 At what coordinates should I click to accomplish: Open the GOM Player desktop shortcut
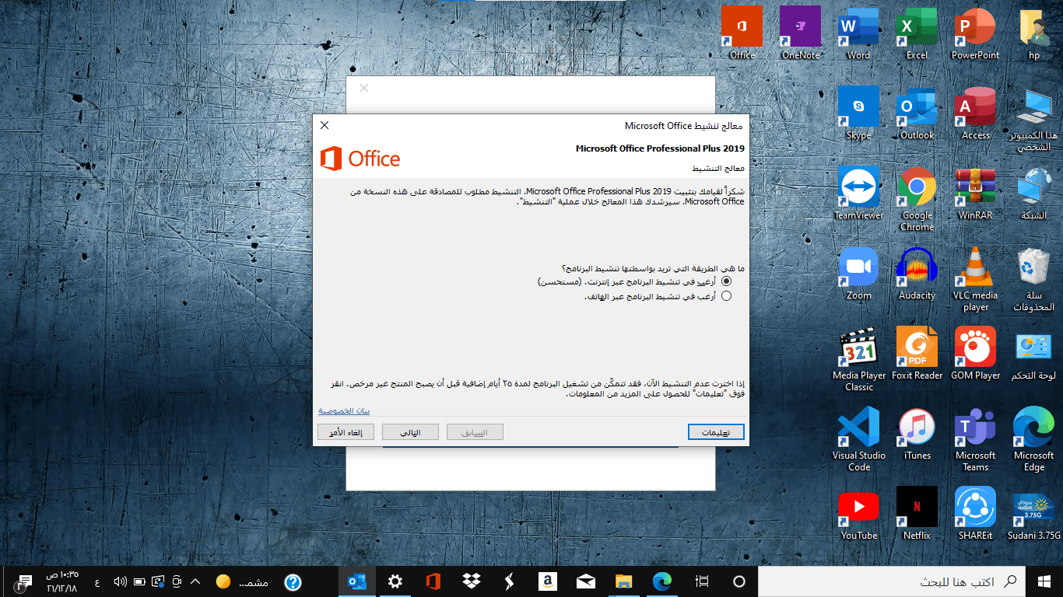tap(975, 354)
